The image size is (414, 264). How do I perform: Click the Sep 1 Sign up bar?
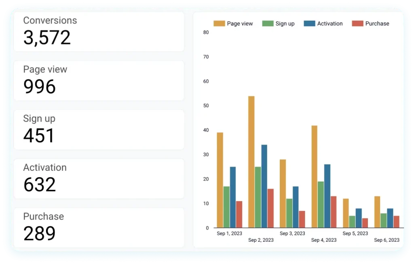tap(226, 207)
